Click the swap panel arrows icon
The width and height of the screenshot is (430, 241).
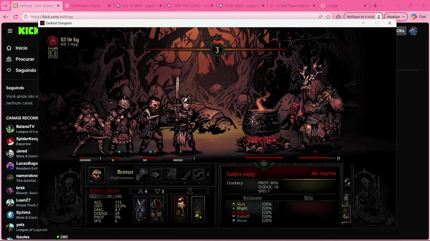pos(347,182)
